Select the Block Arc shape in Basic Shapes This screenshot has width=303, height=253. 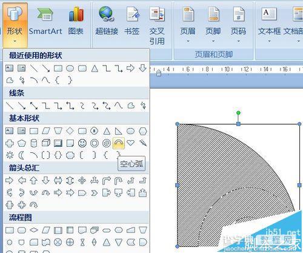click(x=119, y=143)
